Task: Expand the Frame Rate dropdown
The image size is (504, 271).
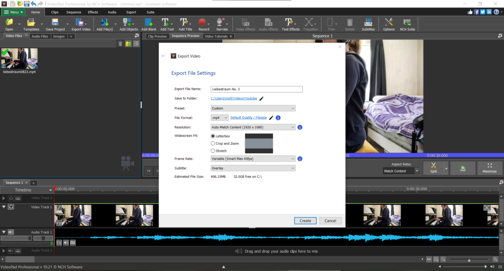Action: (252, 159)
